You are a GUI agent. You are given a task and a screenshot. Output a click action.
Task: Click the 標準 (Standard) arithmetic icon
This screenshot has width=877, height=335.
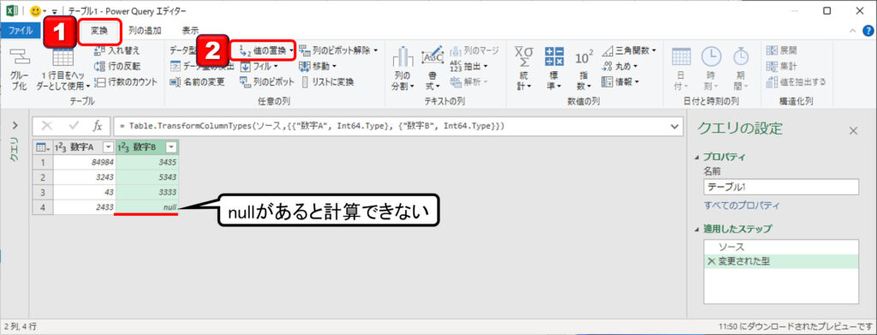pyautogui.click(x=554, y=57)
